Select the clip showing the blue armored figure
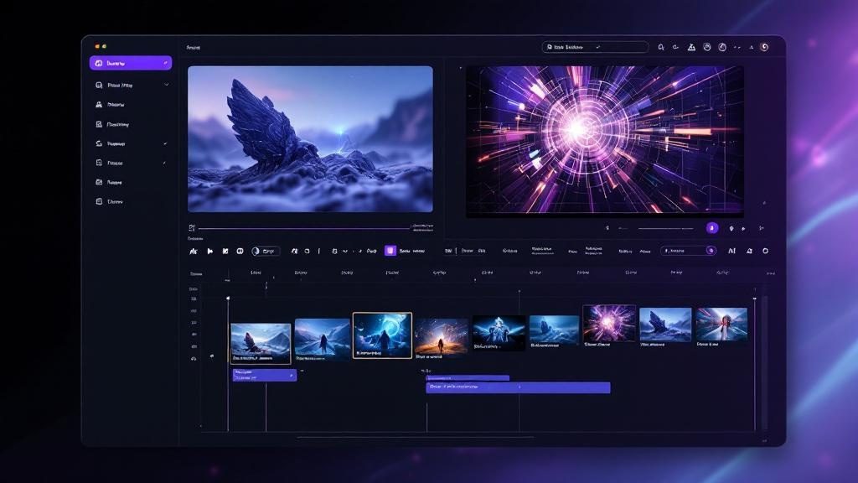Image resolution: width=858 pixels, height=483 pixels. click(x=499, y=332)
